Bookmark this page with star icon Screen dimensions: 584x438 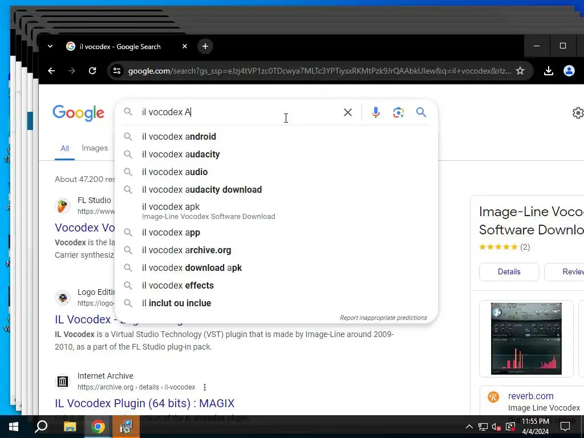click(x=520, y=71)
